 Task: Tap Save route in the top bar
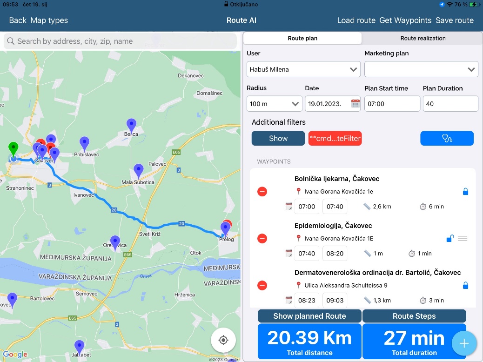pyautogui.click(x=454, y=20)
